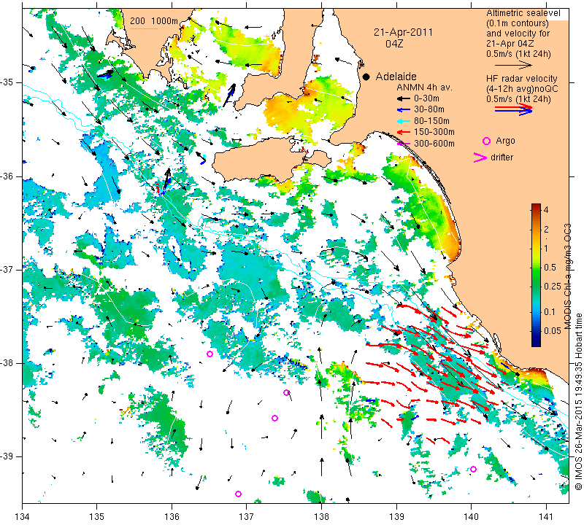Click the Adelaide city label
This screenshot has height=525, width=584.
click(x=396, y=77)
